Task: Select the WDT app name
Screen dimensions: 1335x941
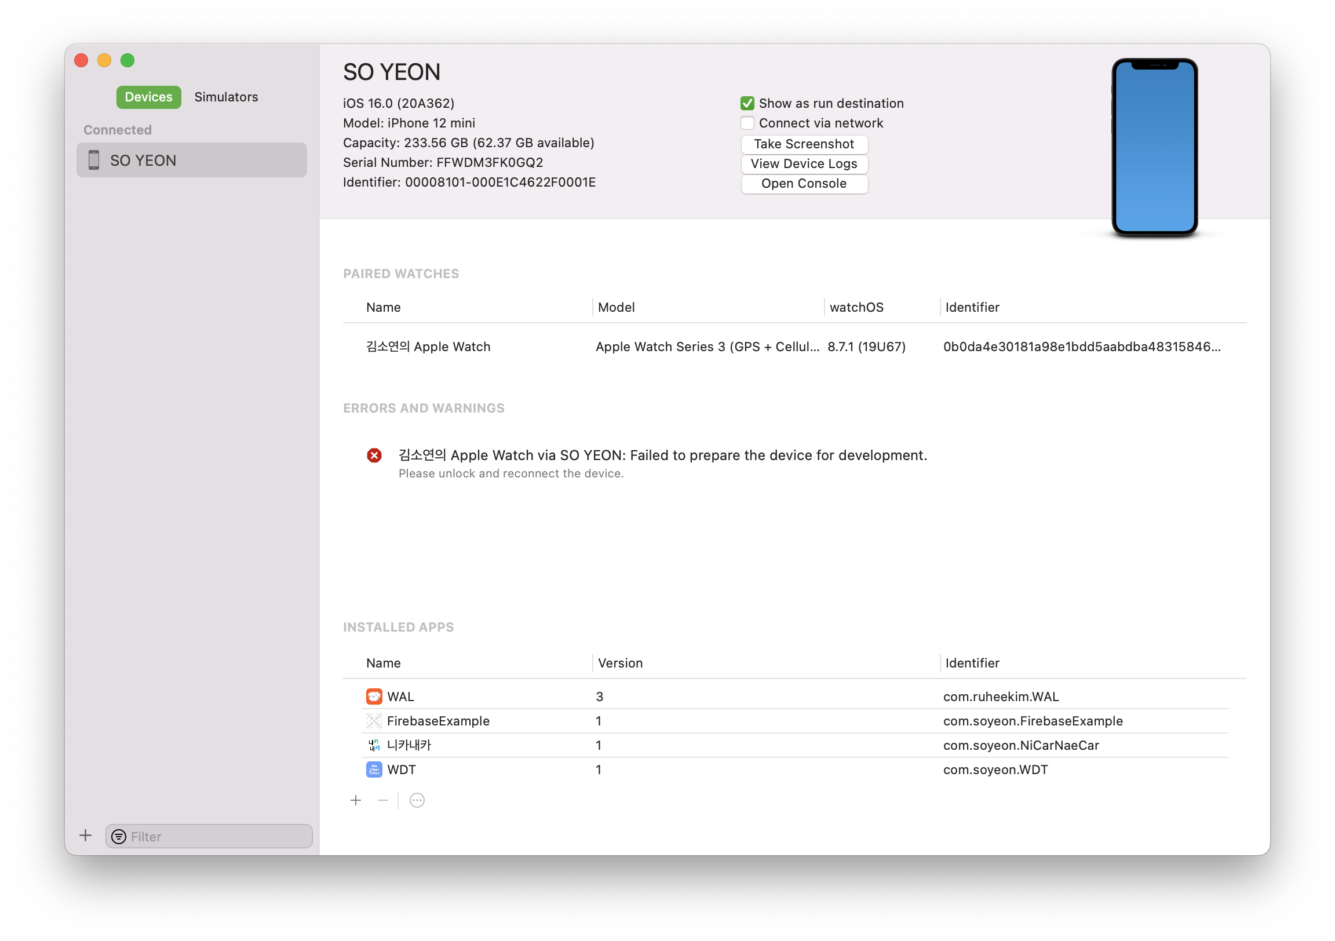Action: 401,769
